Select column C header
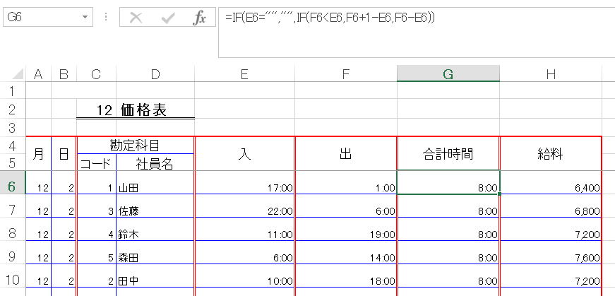The width and height of the screenshot is (615, 296). point(97,73)
